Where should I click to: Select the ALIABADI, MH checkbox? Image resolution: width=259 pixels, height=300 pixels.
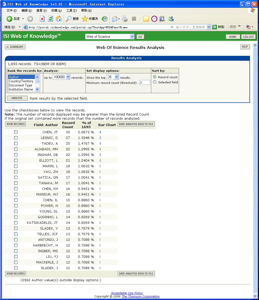click(16, 149)
